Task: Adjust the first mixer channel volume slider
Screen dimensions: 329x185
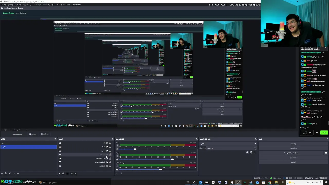Action: (x=135, y=149)
